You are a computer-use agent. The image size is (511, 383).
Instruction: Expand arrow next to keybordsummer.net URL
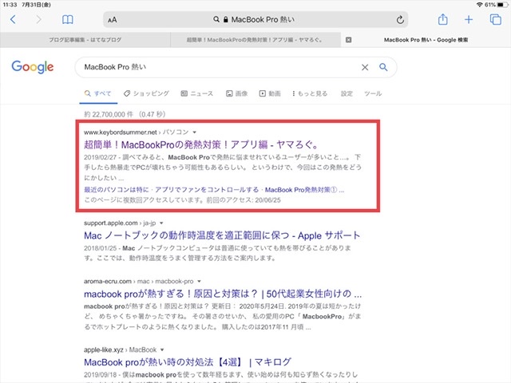click(195, 132)
